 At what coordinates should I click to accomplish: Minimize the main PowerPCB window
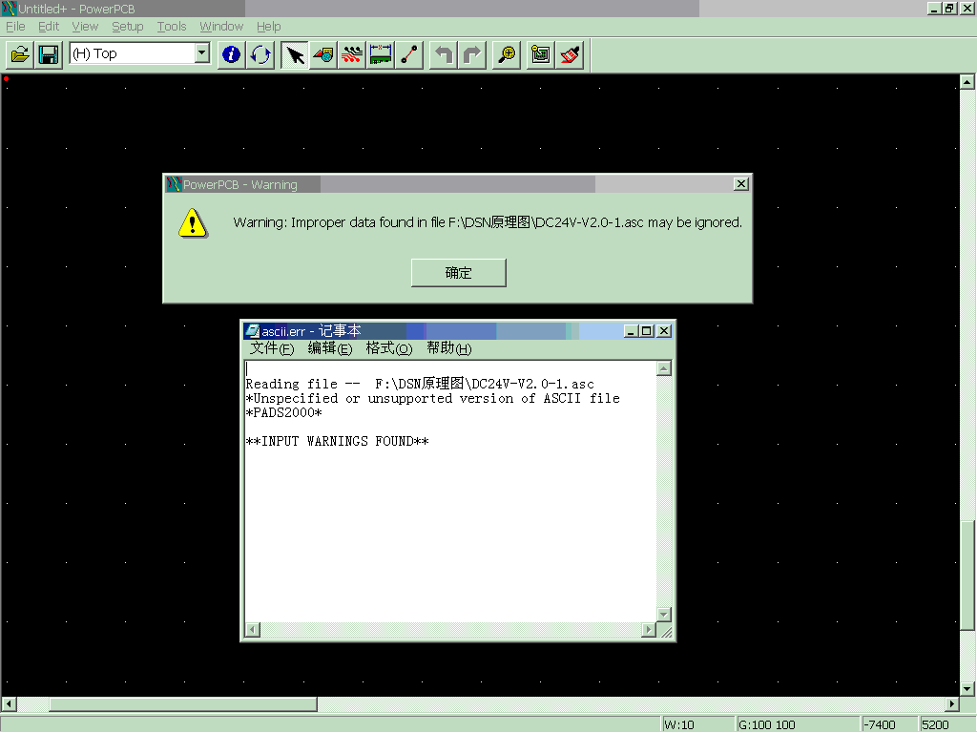[x=933, y=8]
